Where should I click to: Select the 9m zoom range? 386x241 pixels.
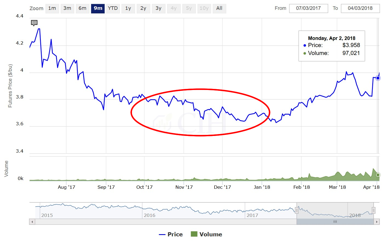[x=98, y=8]
